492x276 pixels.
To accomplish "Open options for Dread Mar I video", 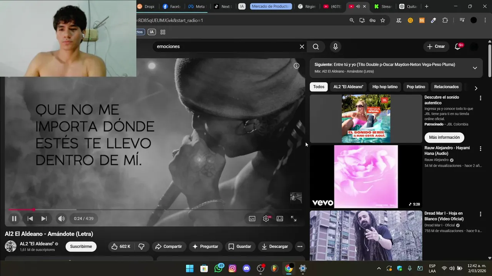I will point(480,214).
